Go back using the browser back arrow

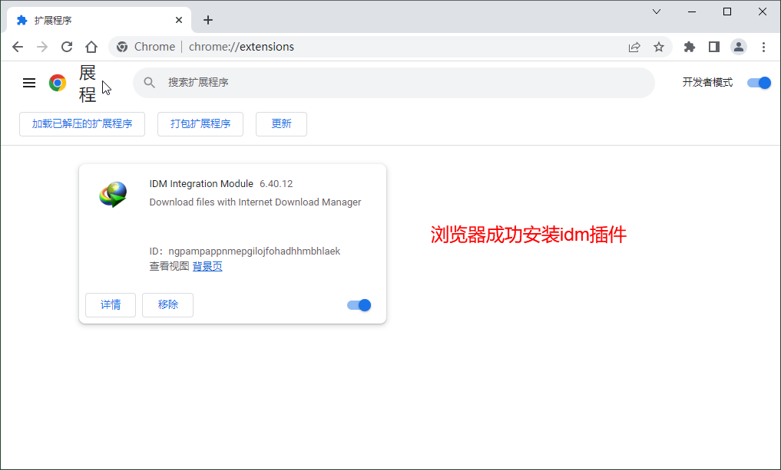18,47
